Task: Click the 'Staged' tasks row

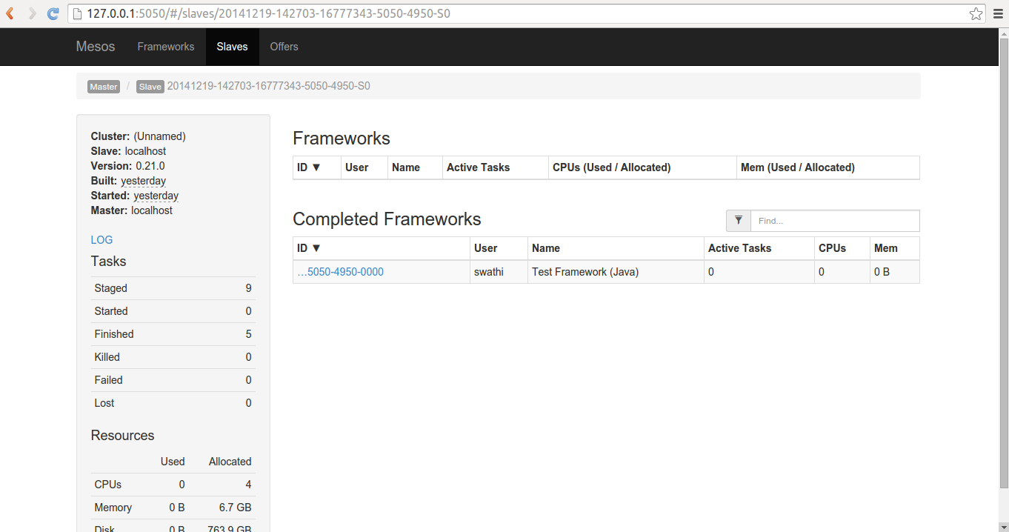Action: click(x=173, y=288)
